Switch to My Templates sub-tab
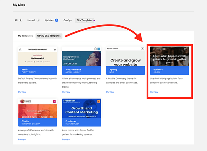Screen dimensions: 207x151 click(25, 36)
